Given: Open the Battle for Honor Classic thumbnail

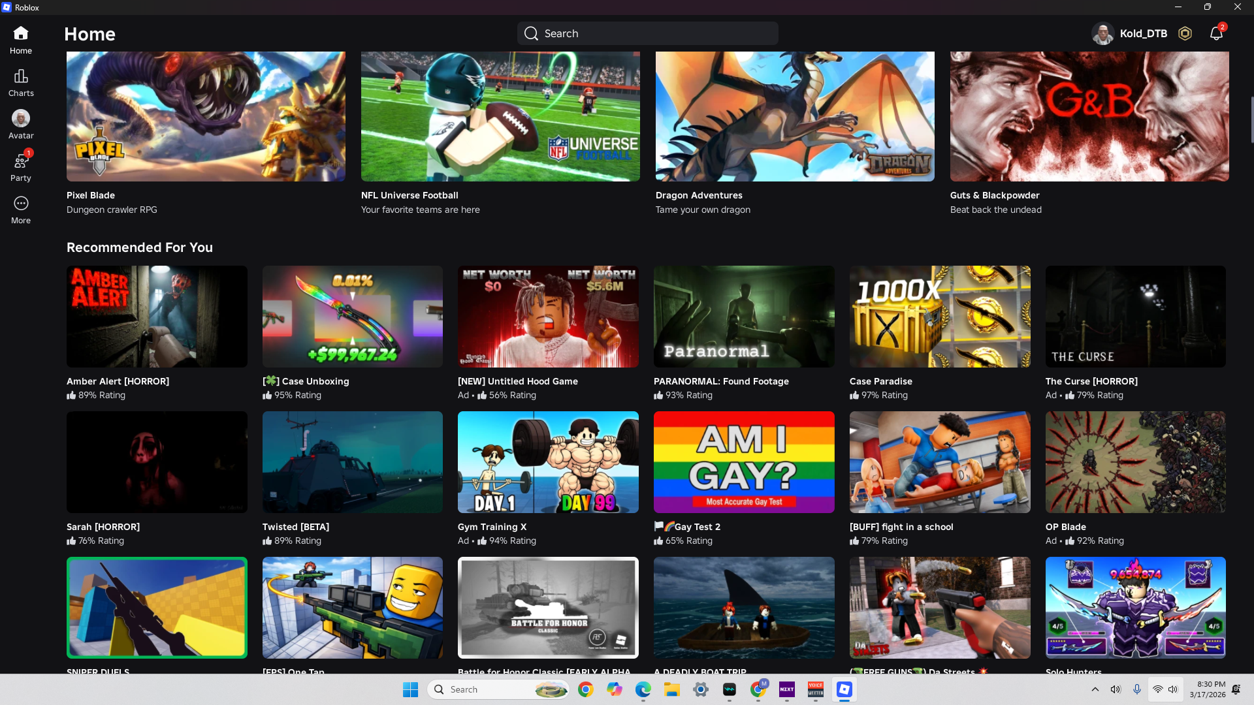Looking at the screenshot, I should [x=548, y=608].
